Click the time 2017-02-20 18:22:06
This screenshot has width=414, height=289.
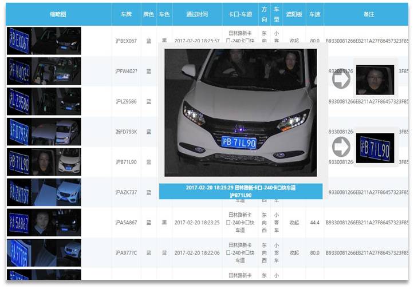point(197,253)
